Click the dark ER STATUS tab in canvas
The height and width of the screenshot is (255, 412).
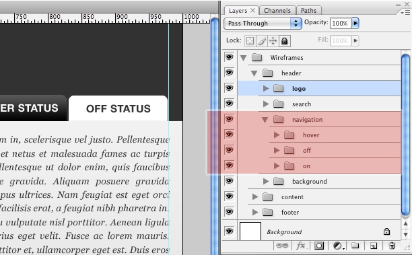(x=33, y=108)
